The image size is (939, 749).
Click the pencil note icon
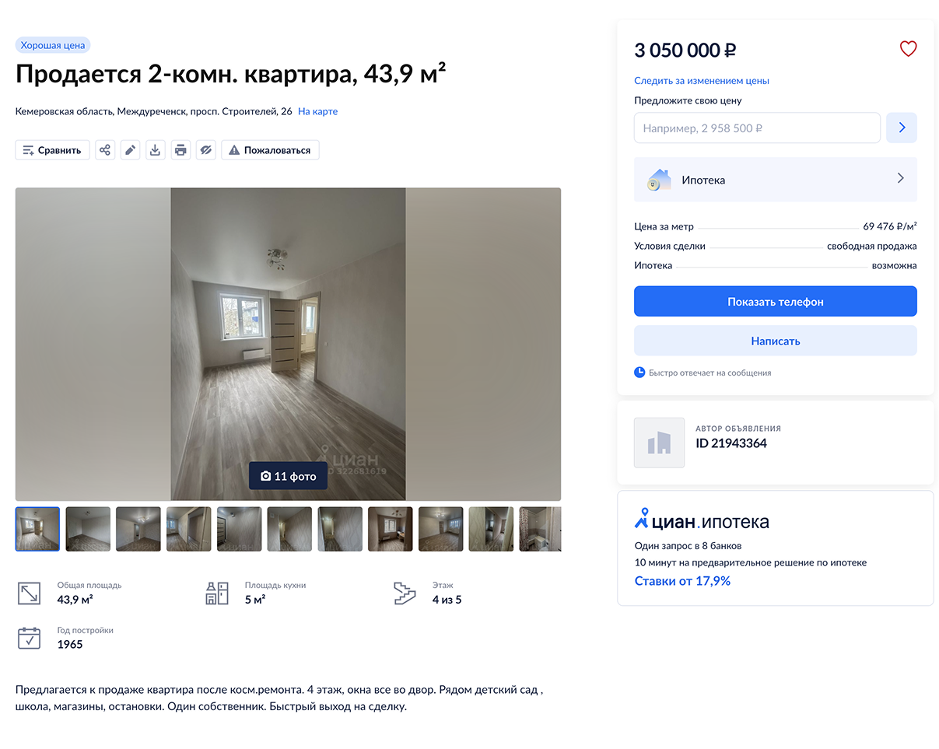point(131,150)
